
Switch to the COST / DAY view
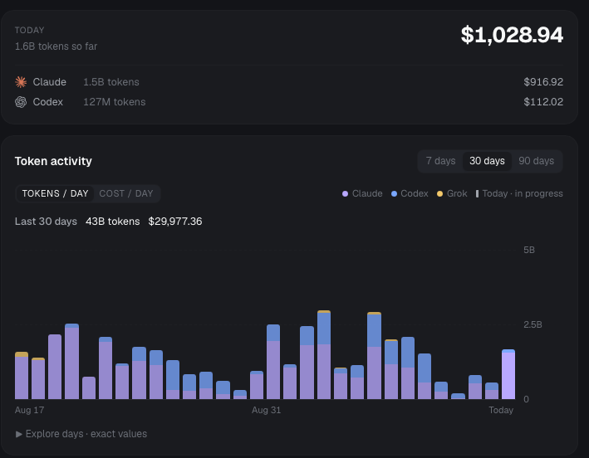(x=125, y=193)
